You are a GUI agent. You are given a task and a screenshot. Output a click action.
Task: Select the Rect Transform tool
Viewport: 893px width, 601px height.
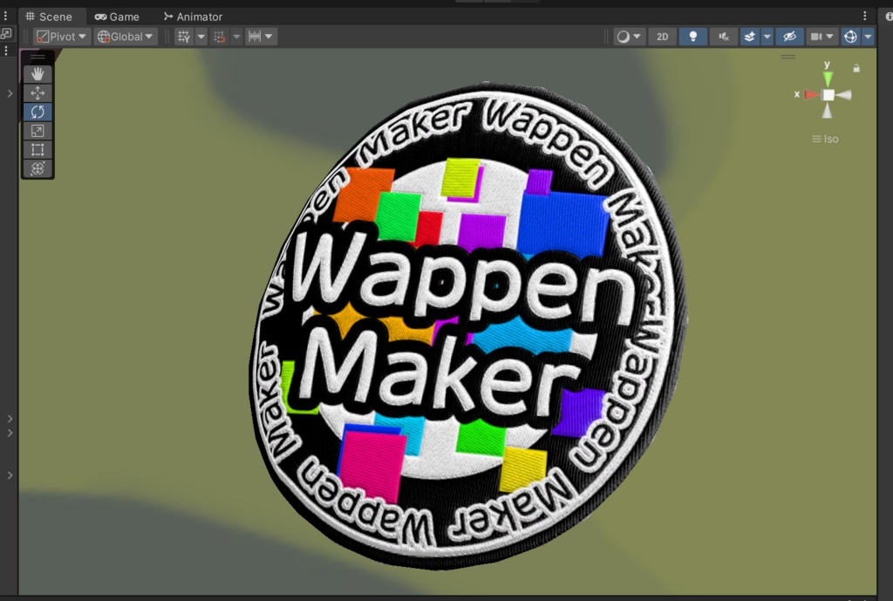point(37,149)
